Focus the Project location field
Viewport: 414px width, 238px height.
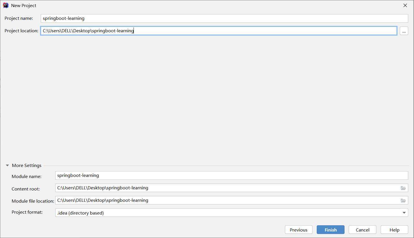click(219, 31)
